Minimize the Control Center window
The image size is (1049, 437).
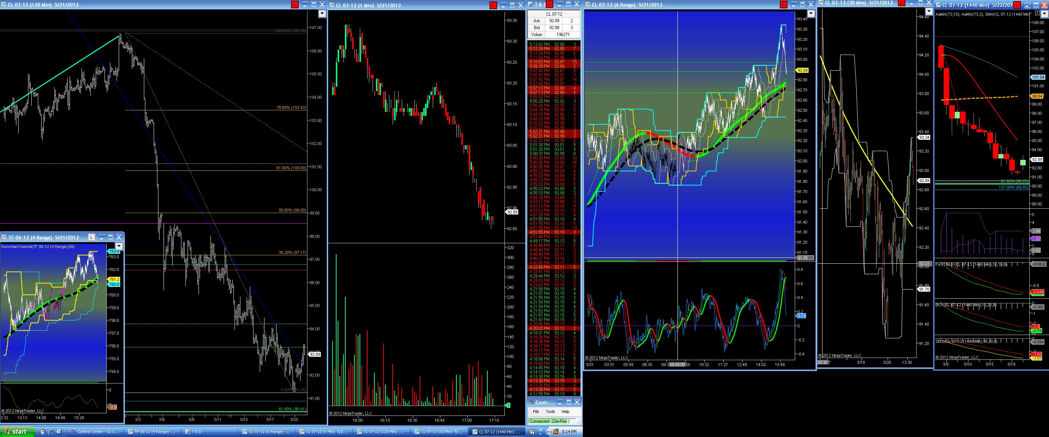tap(560, 402)
